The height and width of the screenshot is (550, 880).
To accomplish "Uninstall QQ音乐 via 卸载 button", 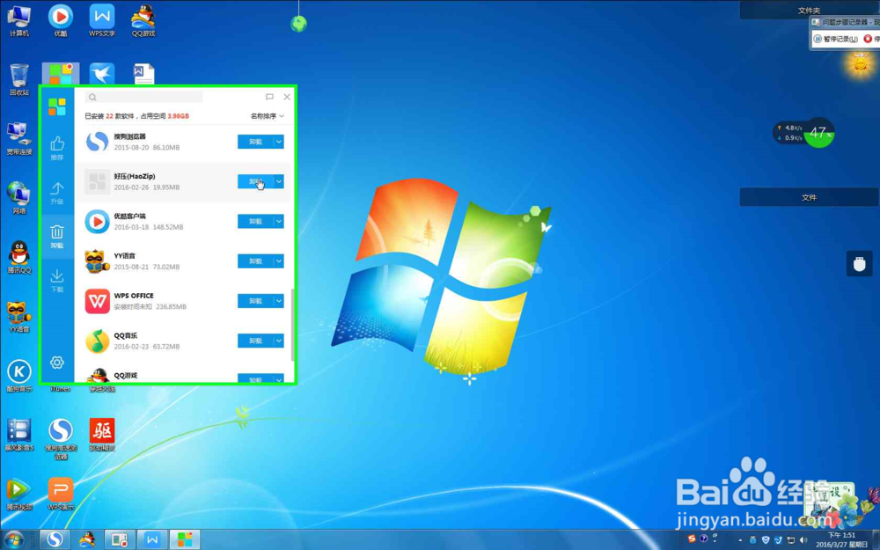I will pyautogui.click(x=255, y=341).
